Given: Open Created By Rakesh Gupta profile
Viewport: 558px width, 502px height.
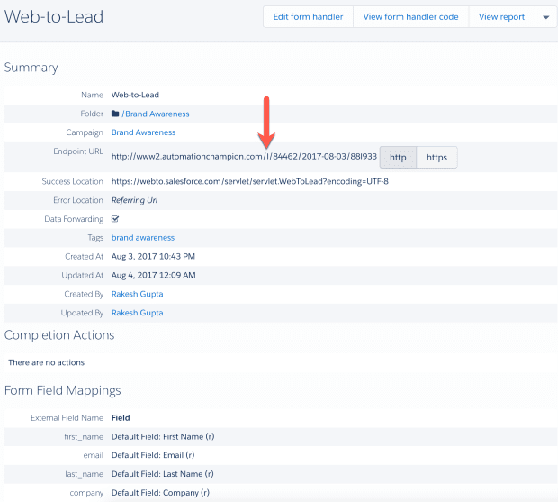Looking at the screenshot, I should point(137,294).
